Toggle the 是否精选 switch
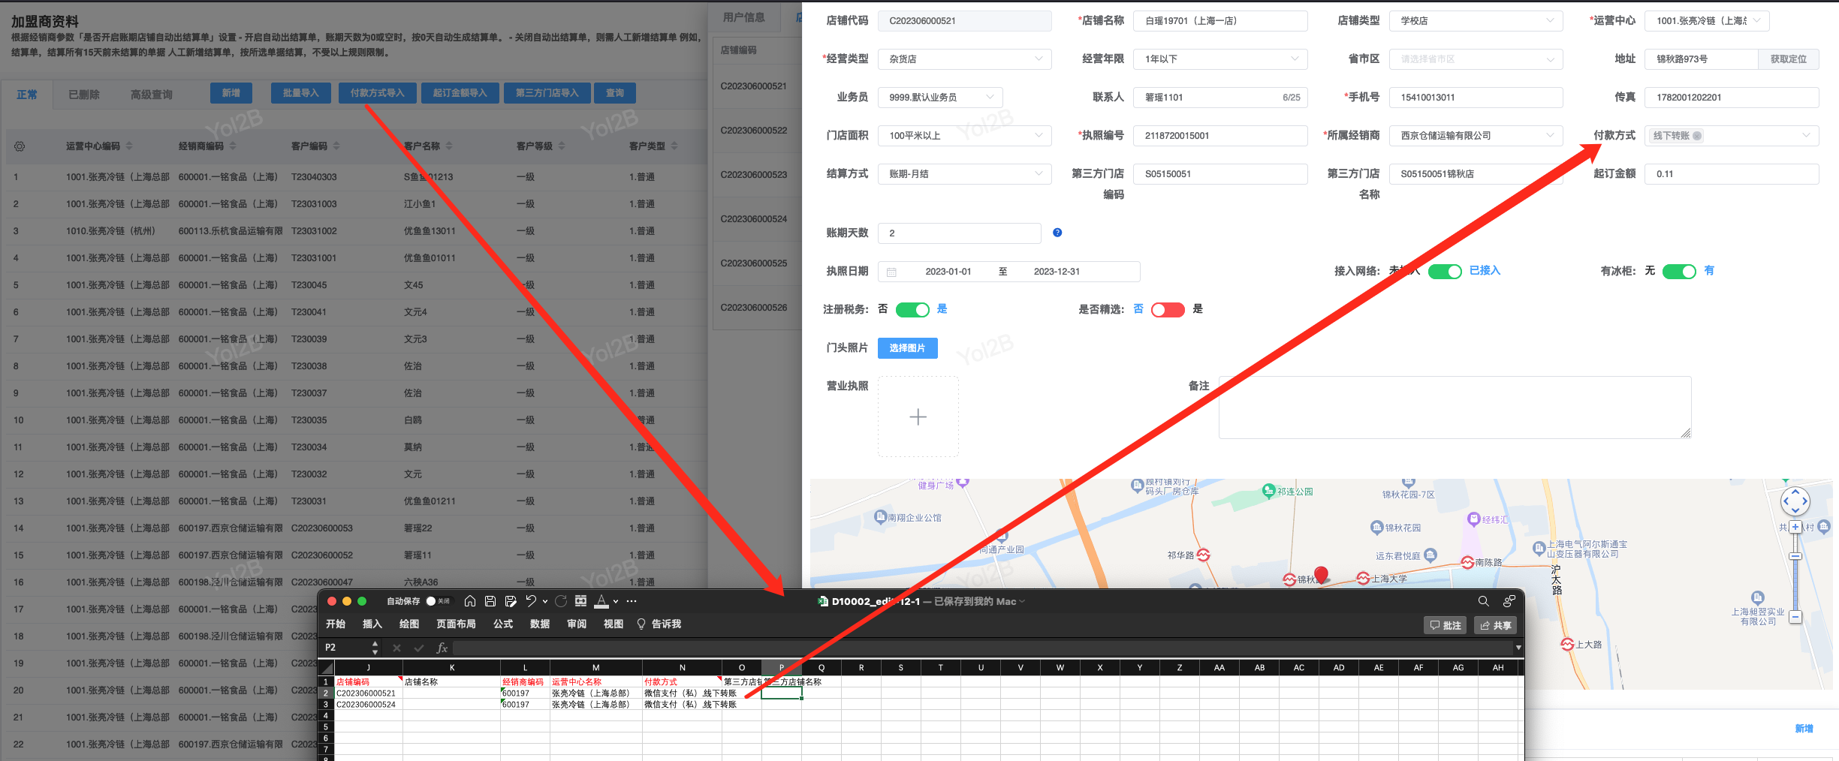Viewport: 1839px width, 761px height. [x=1168, y=309]
